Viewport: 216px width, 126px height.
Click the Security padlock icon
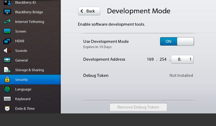(7, 79)
